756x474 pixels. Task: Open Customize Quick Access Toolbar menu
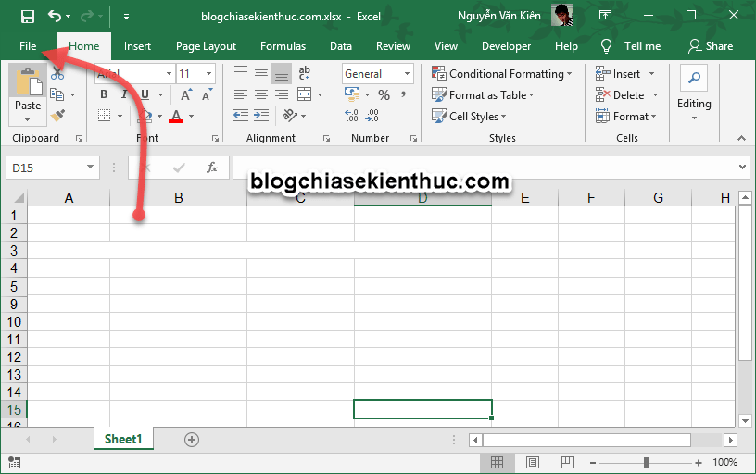pyautogui.click(x=126, y=17)
